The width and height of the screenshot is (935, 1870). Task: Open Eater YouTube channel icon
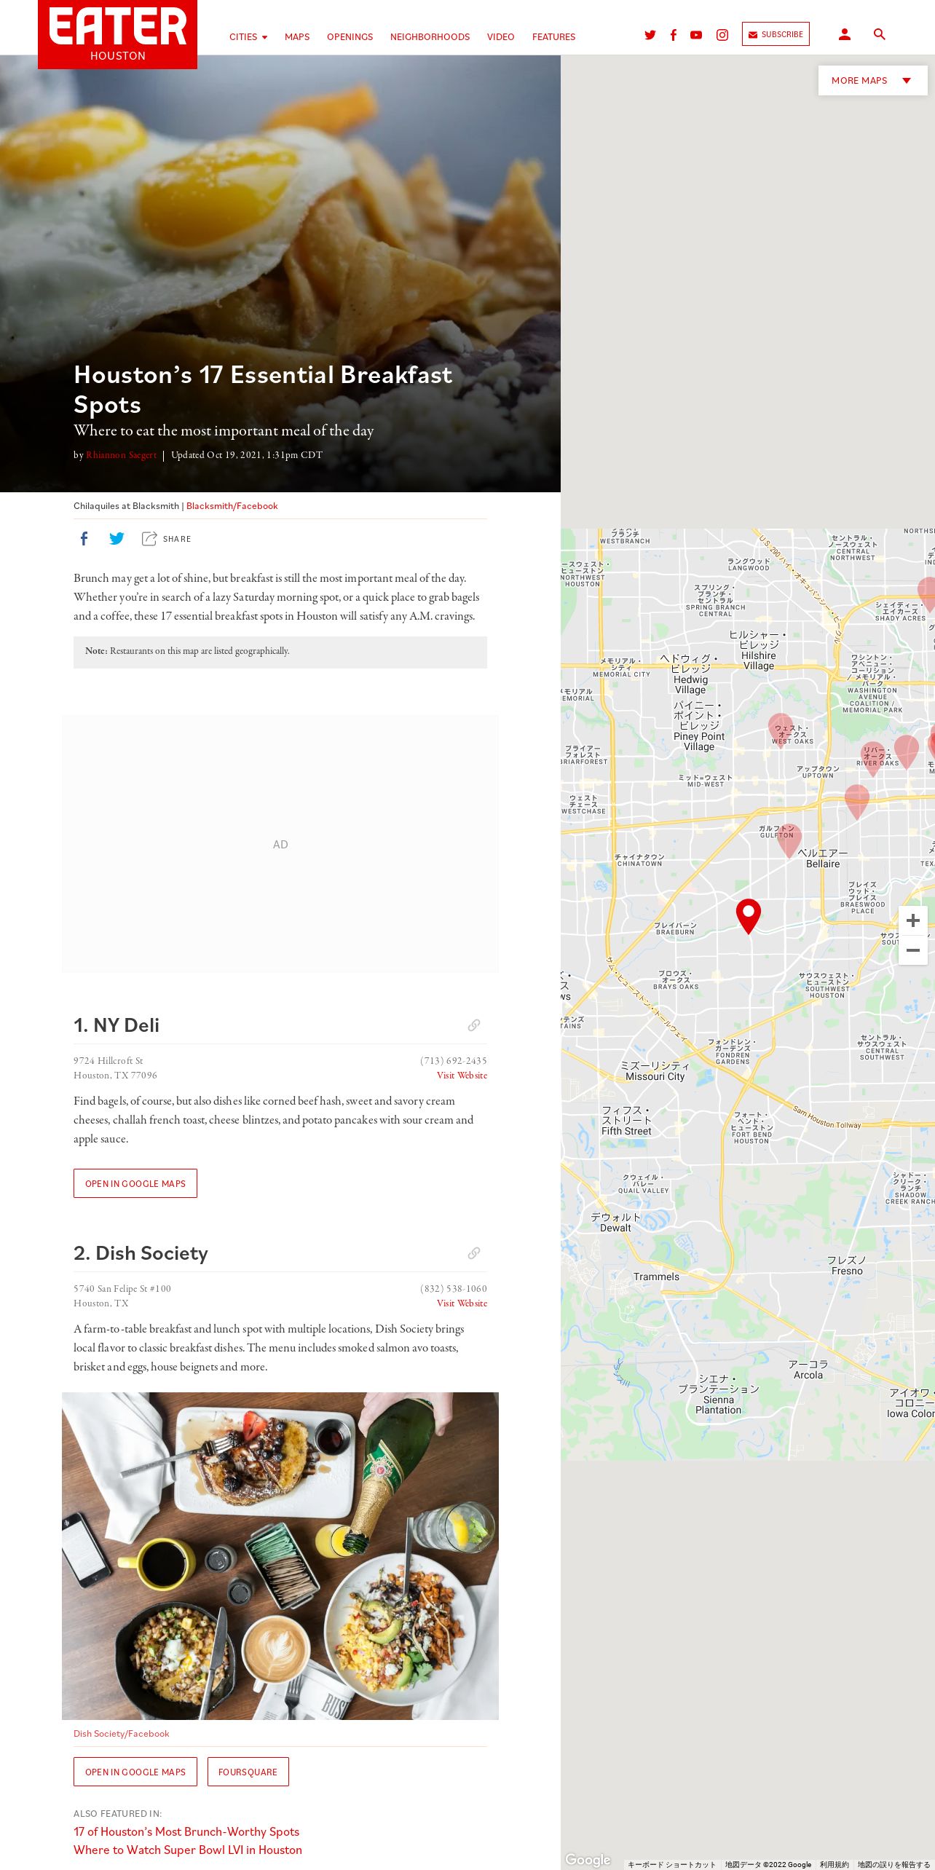696,34
